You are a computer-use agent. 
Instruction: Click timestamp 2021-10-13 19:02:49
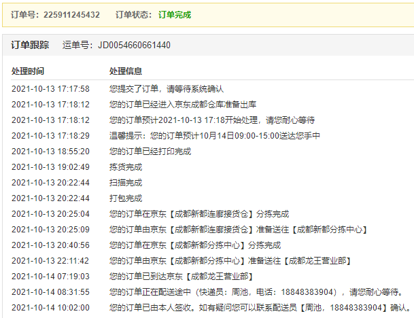click(50, 167)
